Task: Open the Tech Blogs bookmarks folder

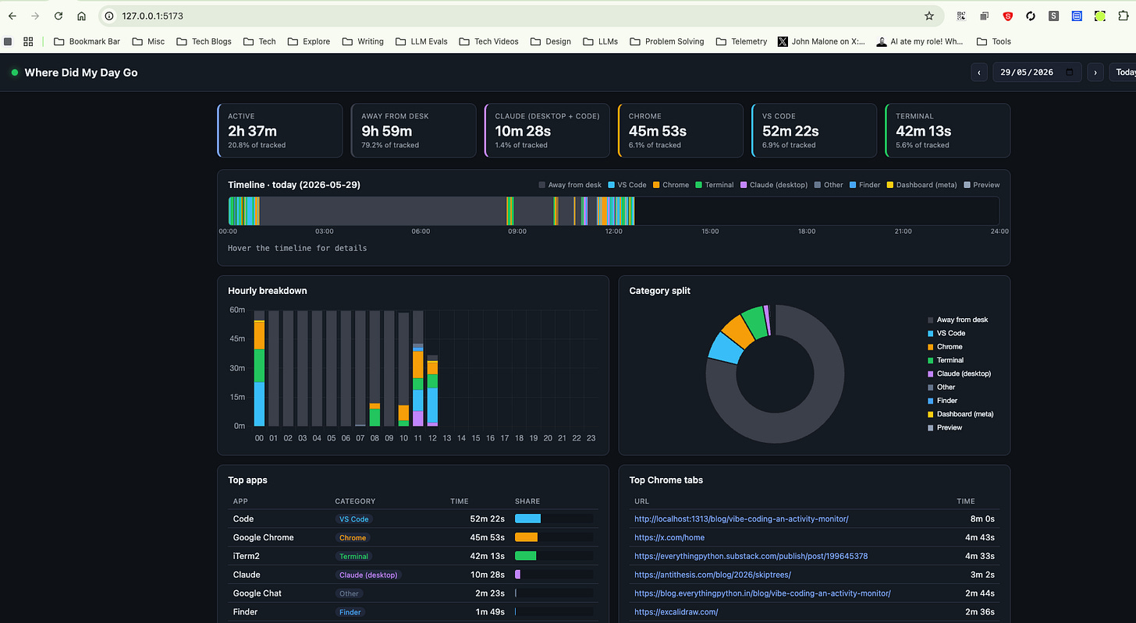Action: [x=204, y=41]
